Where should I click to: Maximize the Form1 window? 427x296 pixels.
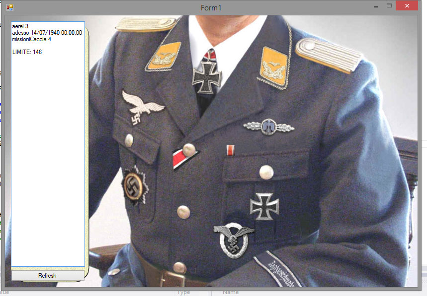389,6
